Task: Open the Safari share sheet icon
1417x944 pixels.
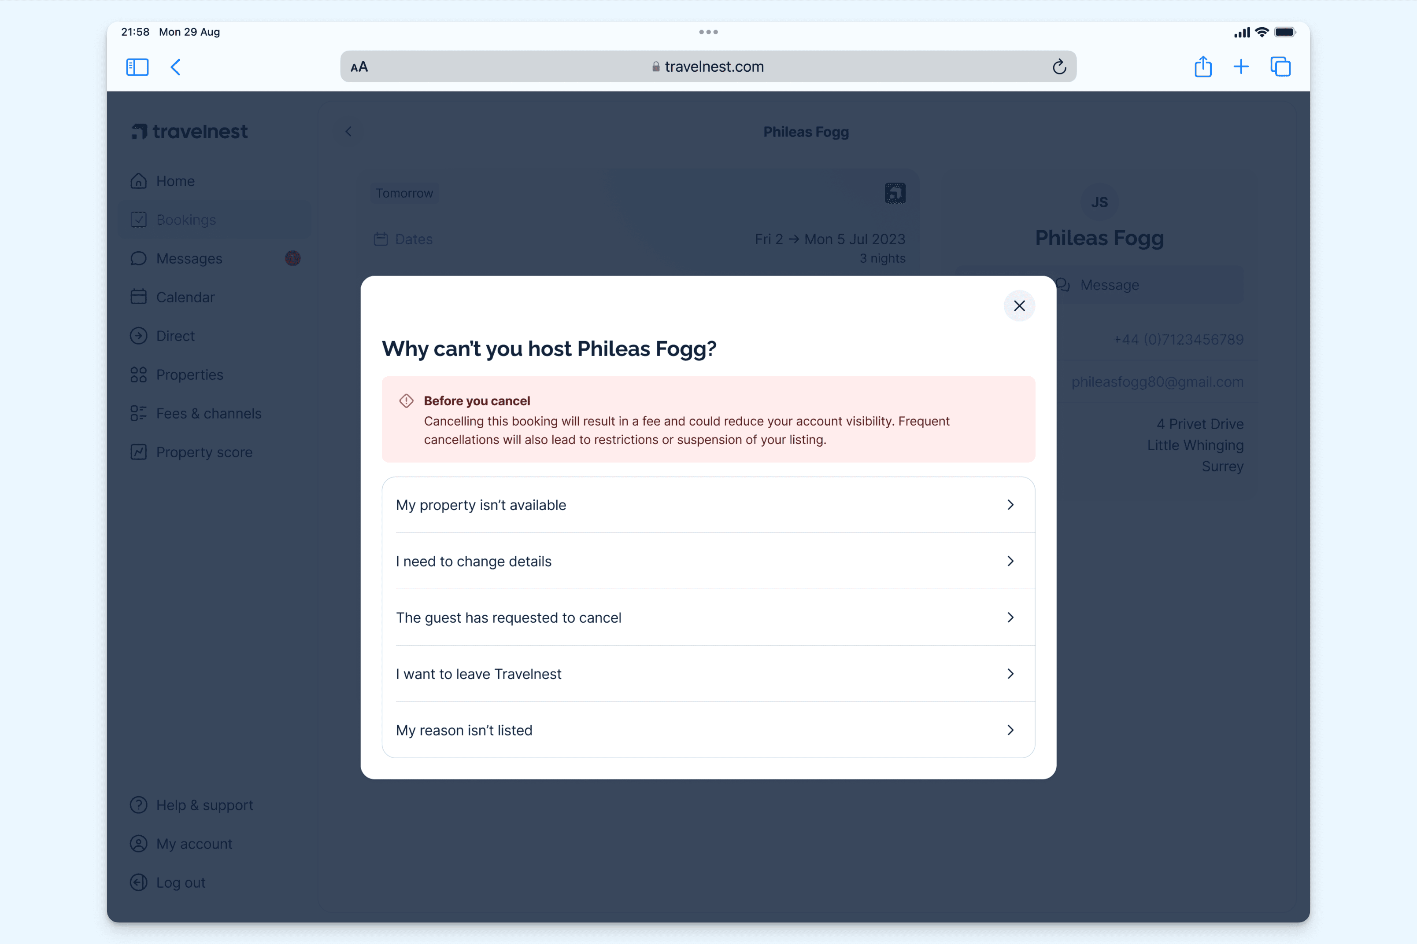Action: (x=1202, y=66)
